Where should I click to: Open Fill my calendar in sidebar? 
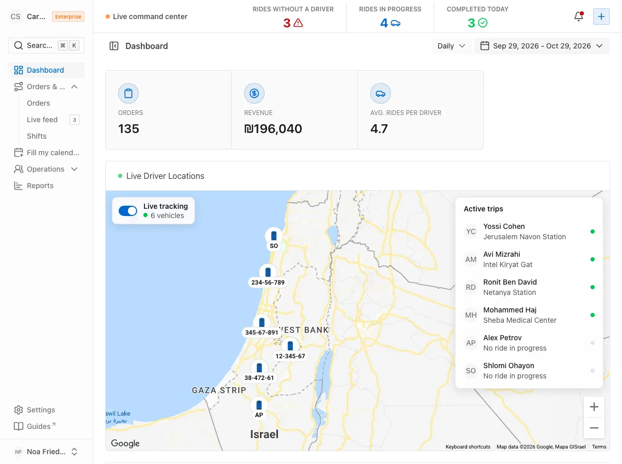[46, 153]
